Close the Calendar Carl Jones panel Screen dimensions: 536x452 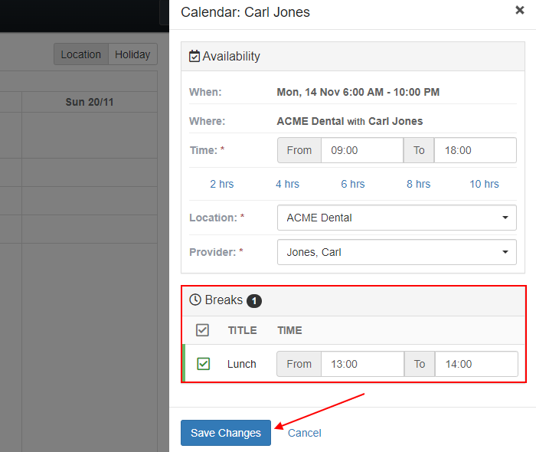point(520,10)
